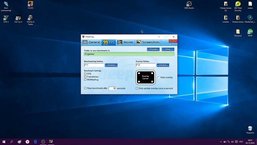Click the stop-benchmark seconds field
The image size is (257, 145).
tap(112, 88)
